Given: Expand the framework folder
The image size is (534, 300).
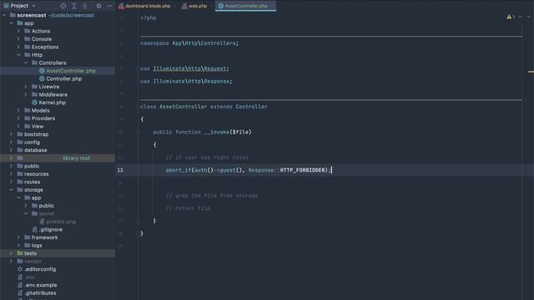Looking at the screenshot, I should coord(18,237).
